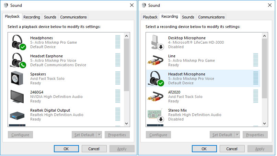
Task: Select the "2460G4" device name
Action: [37, 92]
